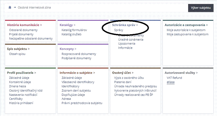This screenshot has height=116, width=217.
Task: Open the Schránka správ heading
Action: coord(125,25)
